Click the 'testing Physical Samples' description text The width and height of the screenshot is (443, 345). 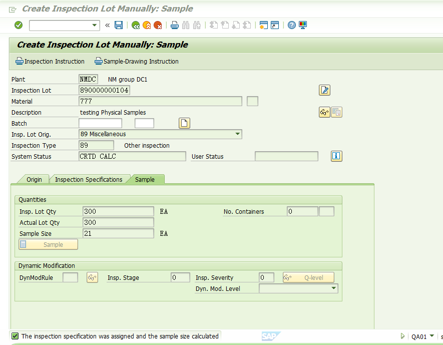pyautogui.click(x=113, y=113)
